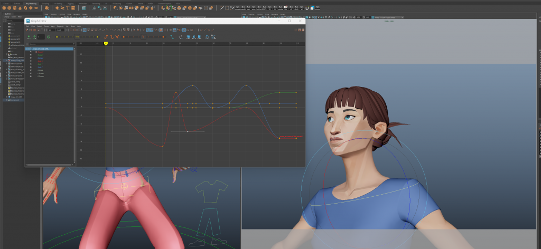Screen dimensions: 541x249
Task: Click the second orange S-curve icon
Action: click(x=112, y=37)
